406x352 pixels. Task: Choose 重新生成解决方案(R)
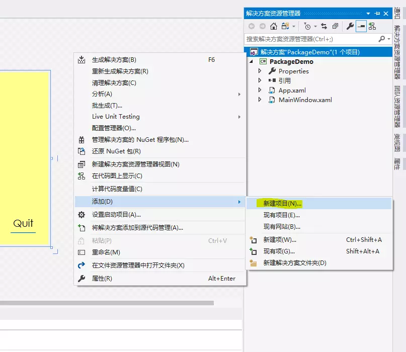pos(160,71)
